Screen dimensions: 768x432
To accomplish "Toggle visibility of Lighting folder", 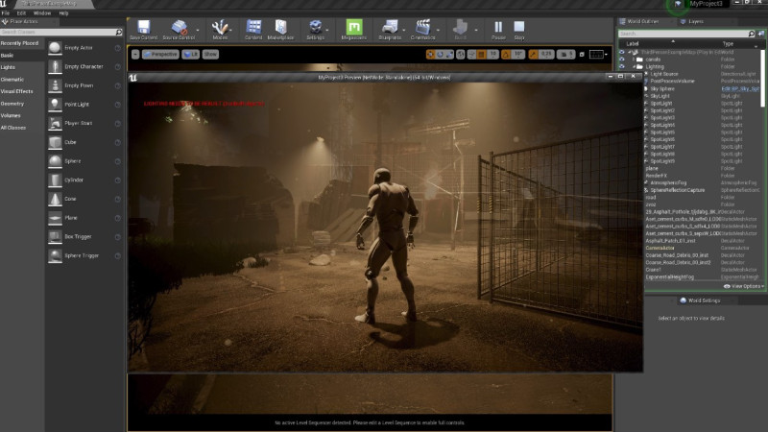I will [622, 66].
